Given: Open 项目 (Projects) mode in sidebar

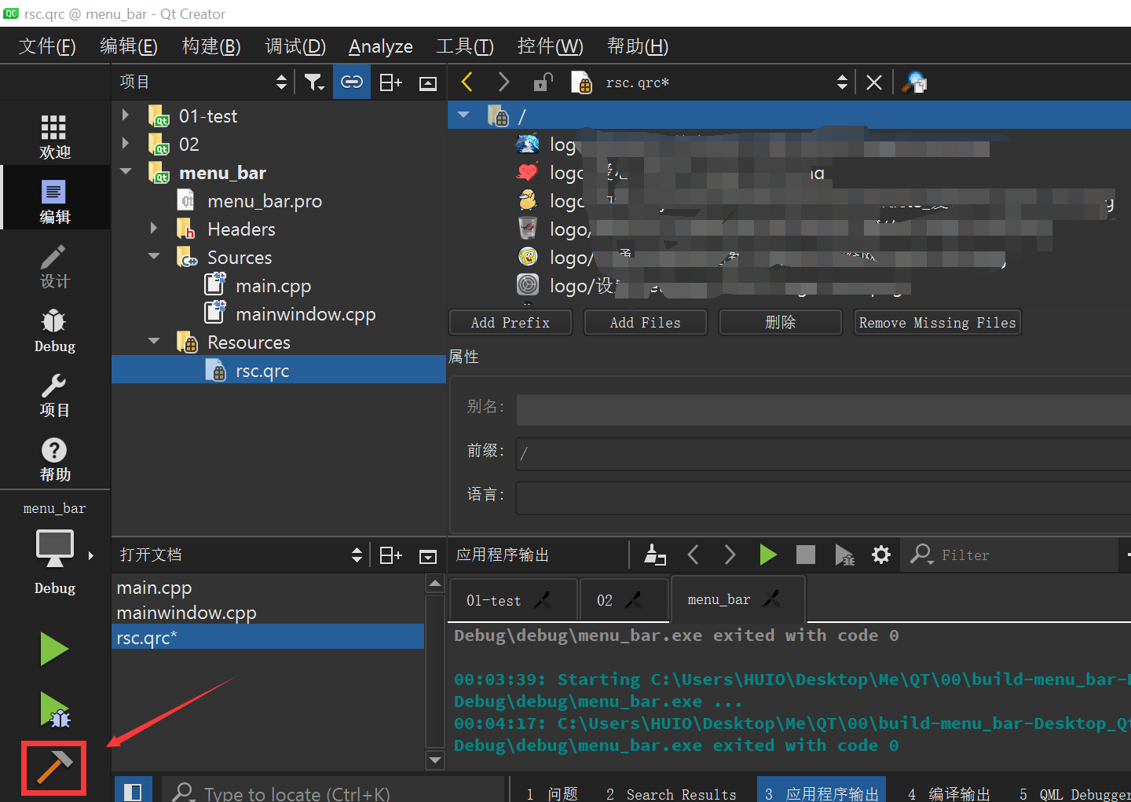Looking at the screenshot, I should click(x=54, y=395).
